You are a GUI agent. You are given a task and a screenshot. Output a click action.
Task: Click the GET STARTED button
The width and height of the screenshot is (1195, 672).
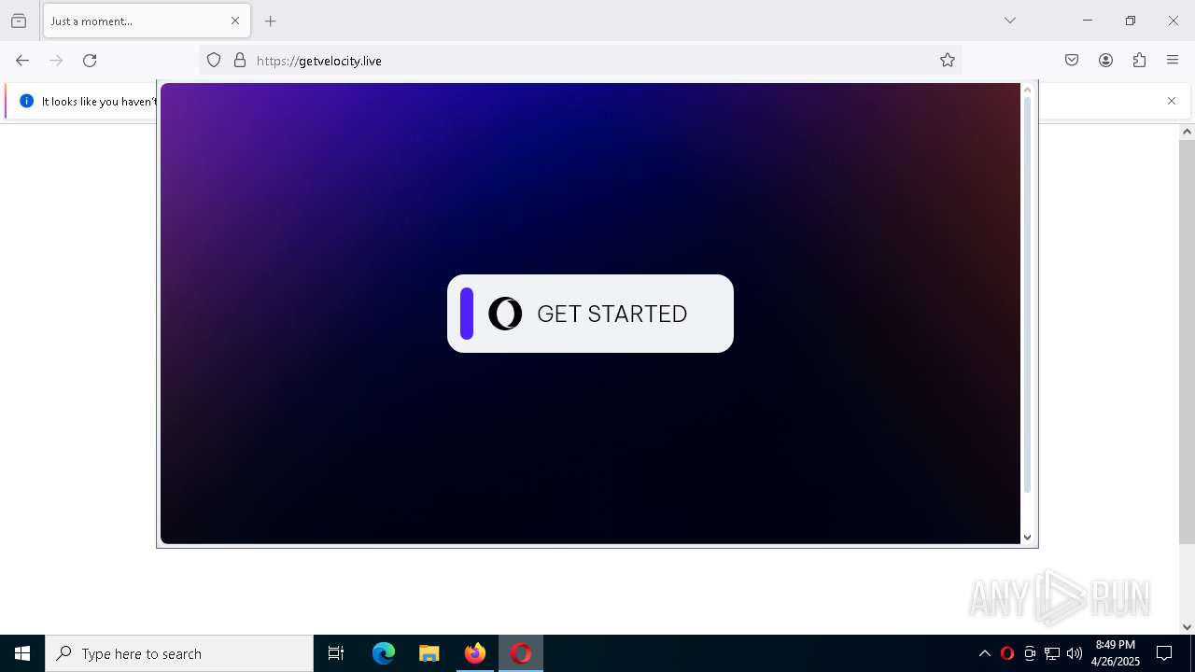pyautogui.click(x=590, y=314)
